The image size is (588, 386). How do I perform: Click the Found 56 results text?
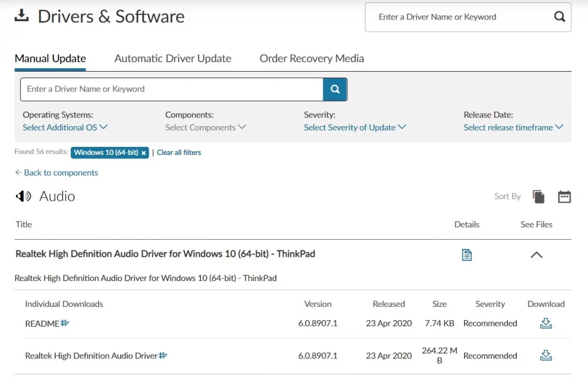(x=41, y=151)
